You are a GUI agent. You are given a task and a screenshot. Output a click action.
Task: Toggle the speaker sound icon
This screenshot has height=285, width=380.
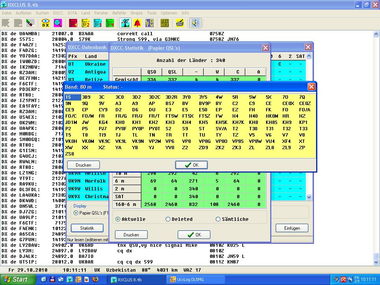195,23
